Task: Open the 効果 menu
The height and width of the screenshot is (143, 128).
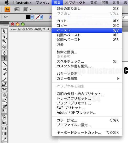Action: pyautogui.click(x=116, y=3)
